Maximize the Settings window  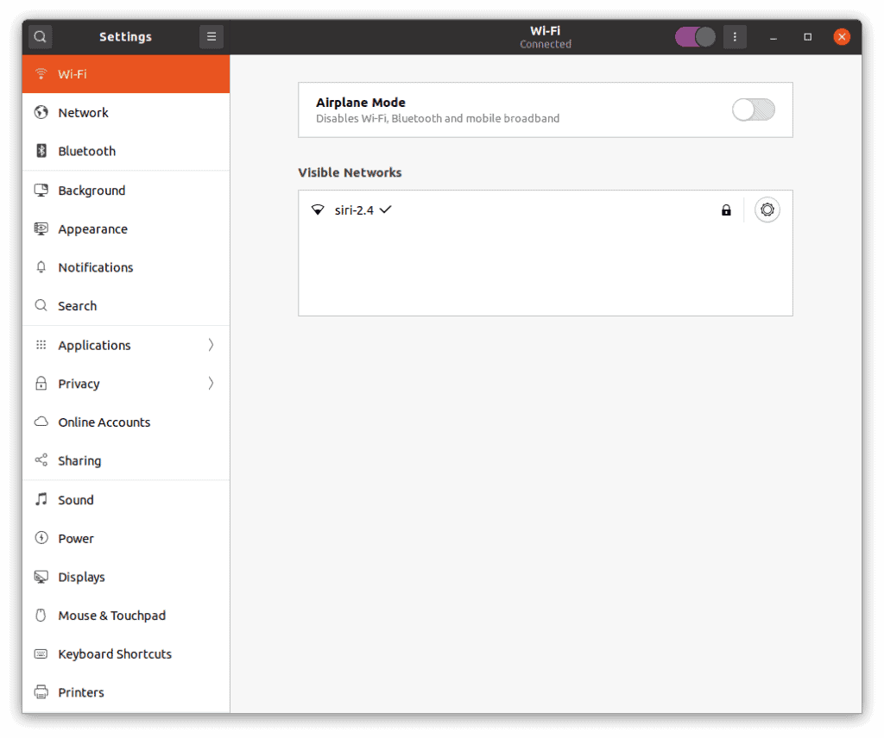click(807, 37)
